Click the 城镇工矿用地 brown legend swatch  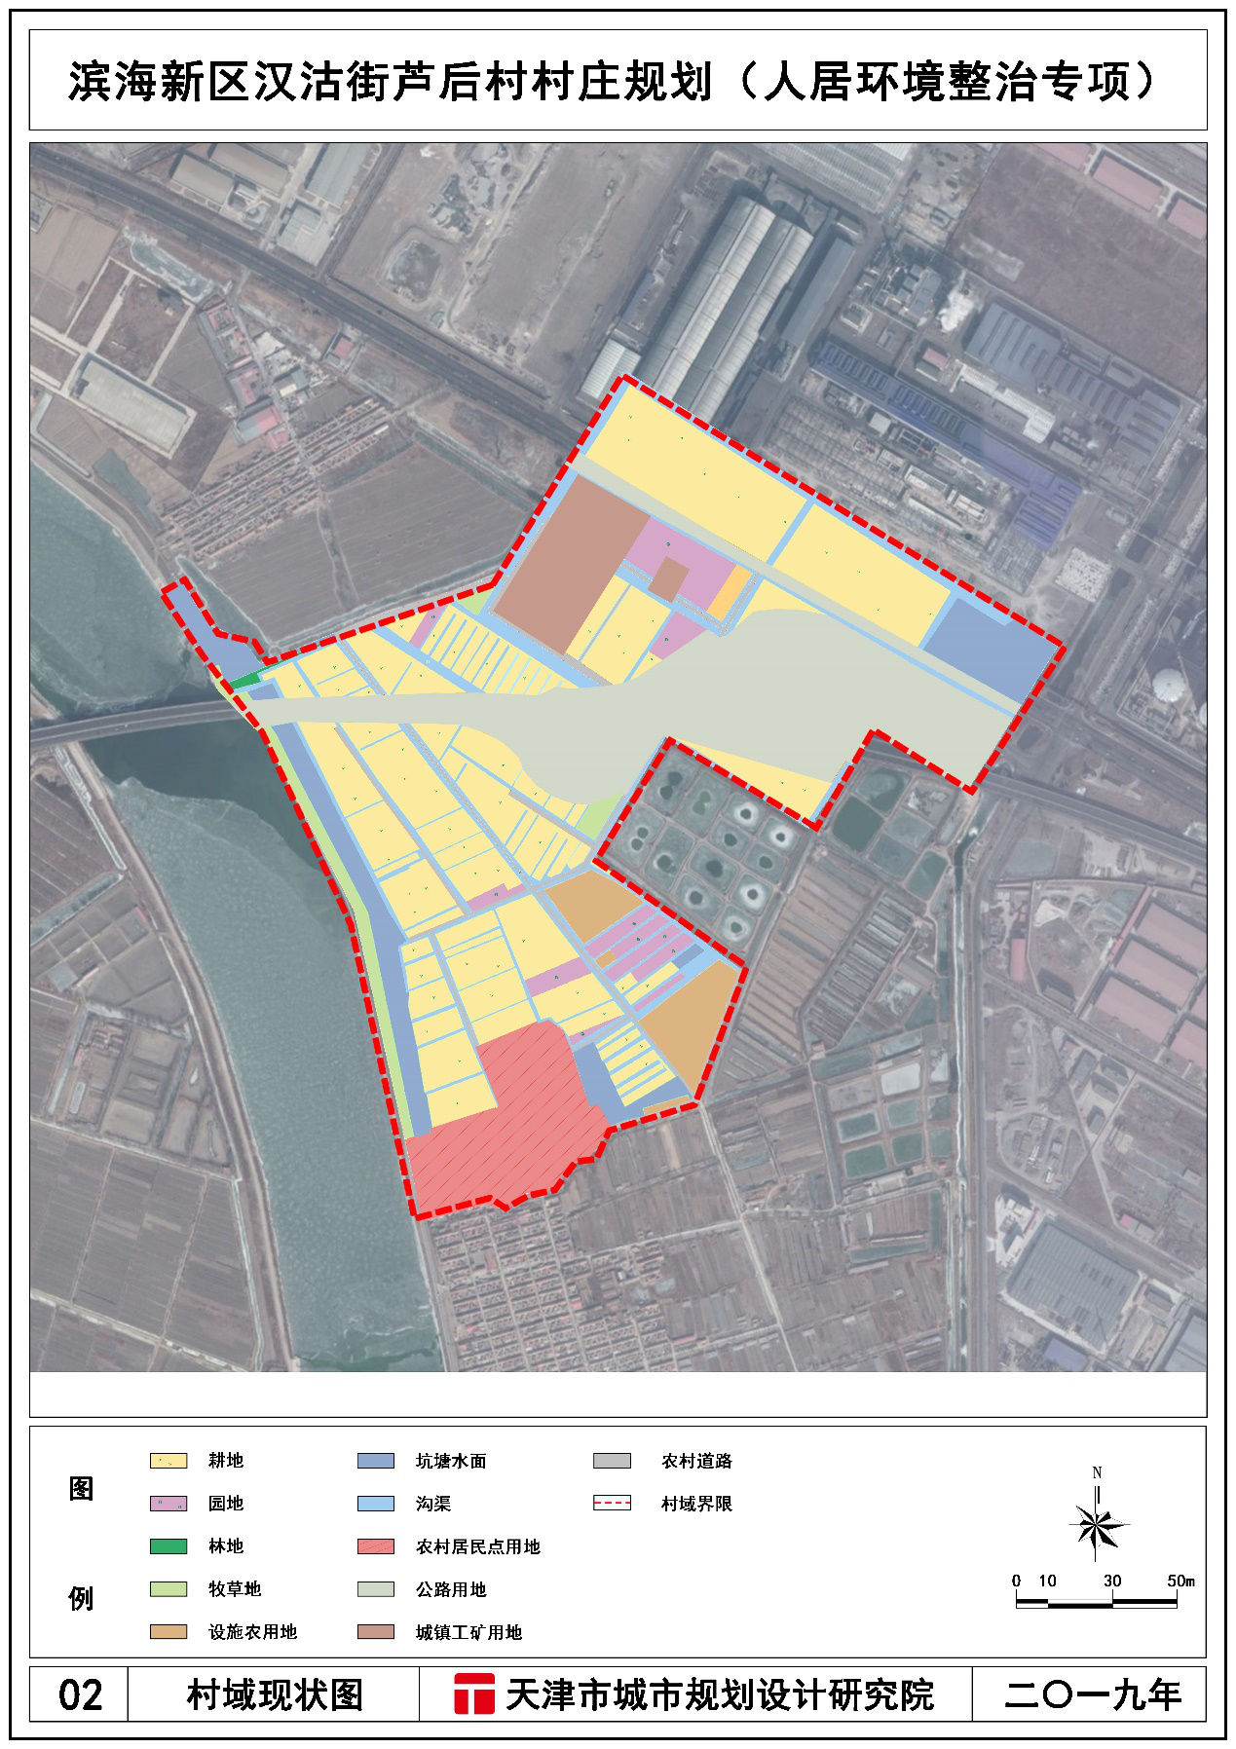(x=375, y=1632)
